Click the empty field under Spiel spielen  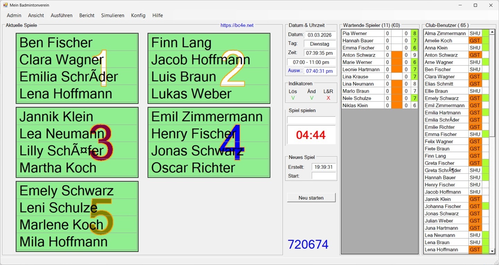(x=311, y=120)
